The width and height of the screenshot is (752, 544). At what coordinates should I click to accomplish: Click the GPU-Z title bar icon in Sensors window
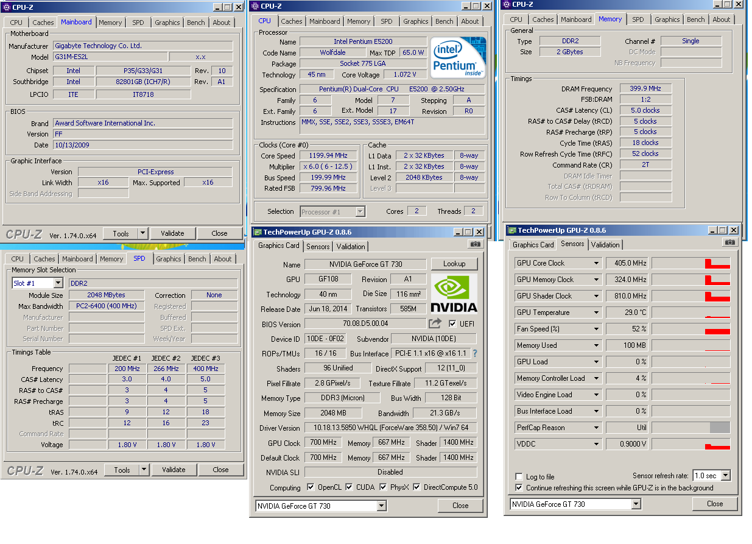coord(511,230)
